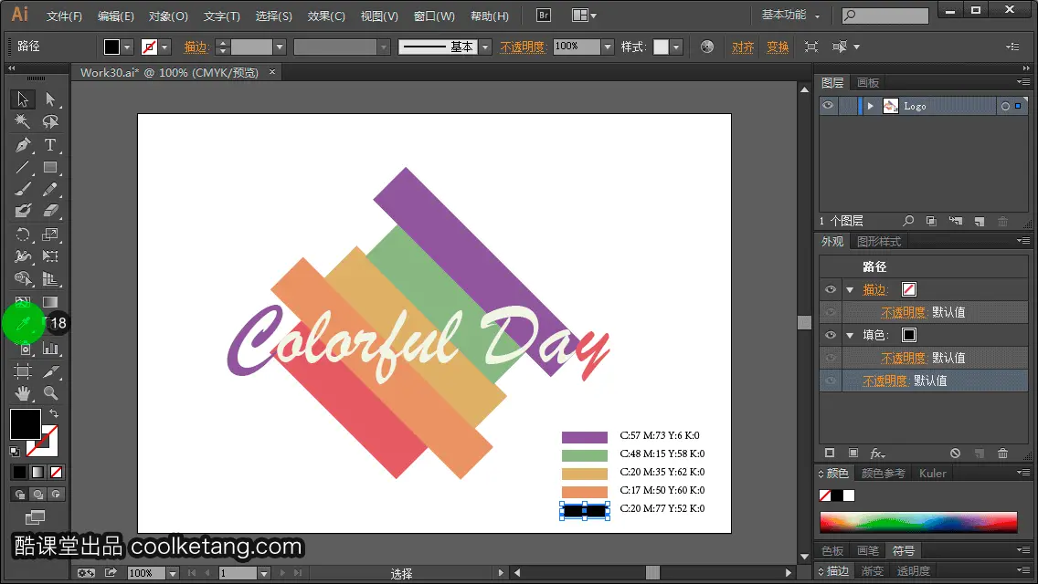Screen dimensions: 1038x584
Task: Select the Pen tool
Action: (23, 145)
